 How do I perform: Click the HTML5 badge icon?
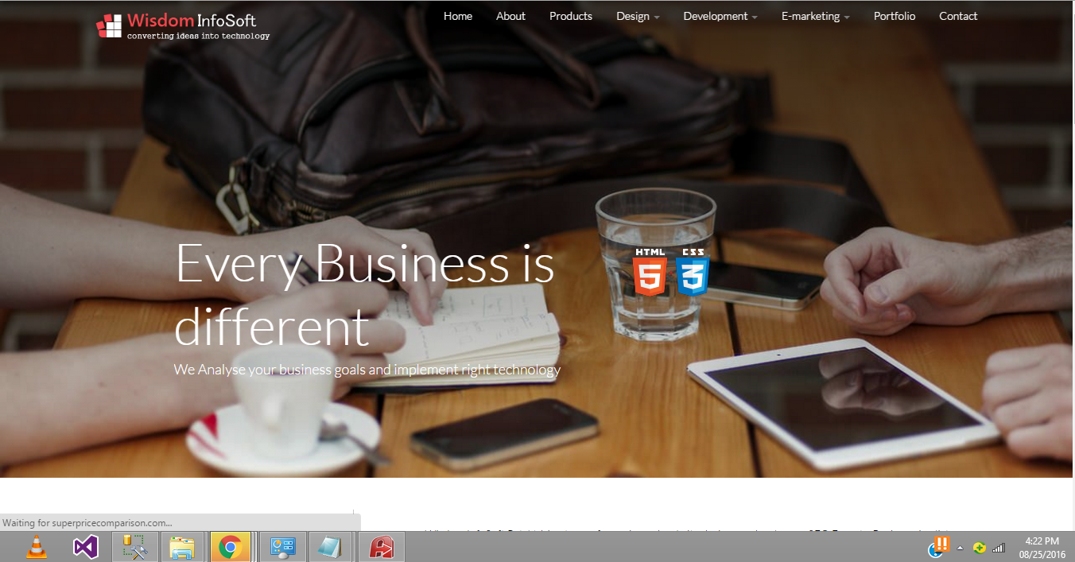click(650, 272)
